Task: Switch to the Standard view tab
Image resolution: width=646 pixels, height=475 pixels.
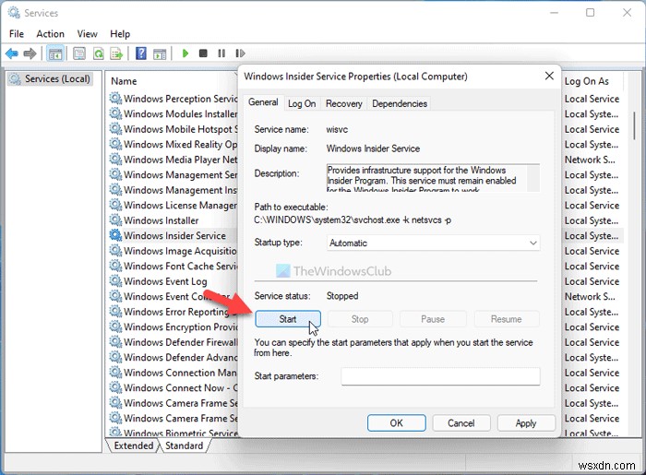Action: tap(185, 445)
